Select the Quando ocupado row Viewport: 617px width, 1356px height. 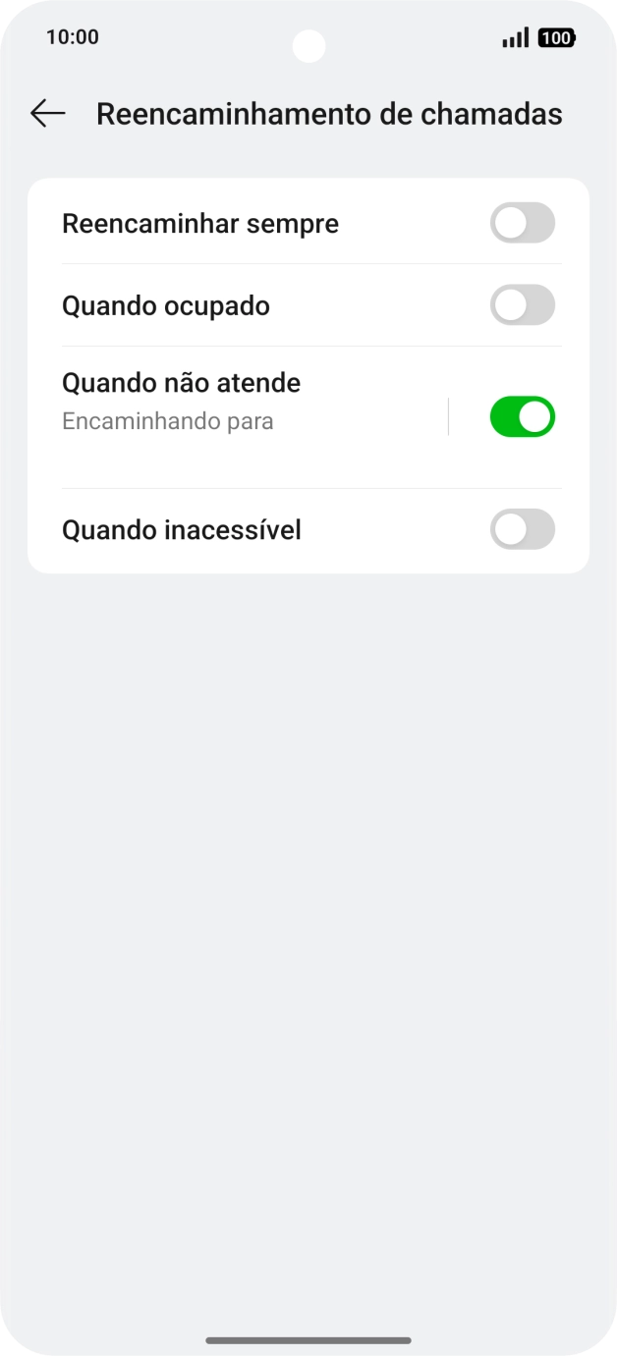pos(246,305)
